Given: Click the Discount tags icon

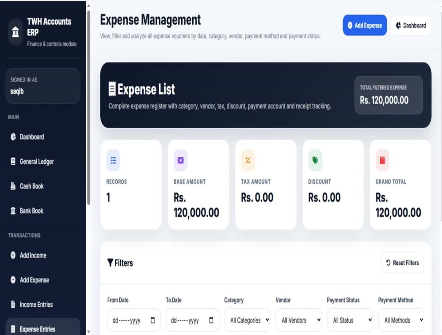Looking at the screenshot, I should [x=315, y=160].
